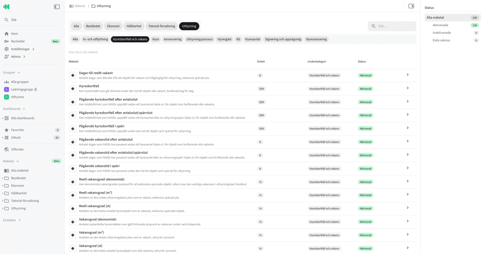Open Utforska with the compass icon
485x254 pixels.
tap(6, 150)
